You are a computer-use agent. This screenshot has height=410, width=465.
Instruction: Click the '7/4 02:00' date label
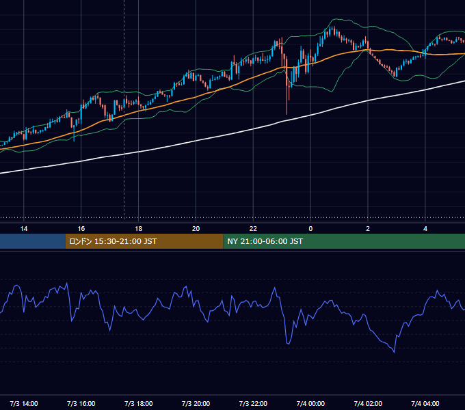[x=368, y=403]
